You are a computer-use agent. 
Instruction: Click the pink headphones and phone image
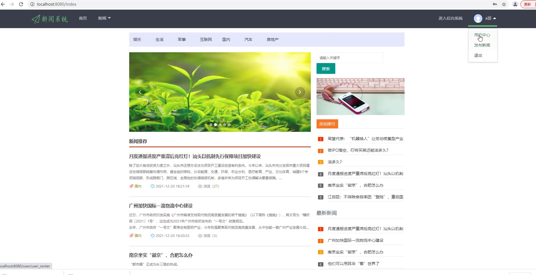point(361,97)
